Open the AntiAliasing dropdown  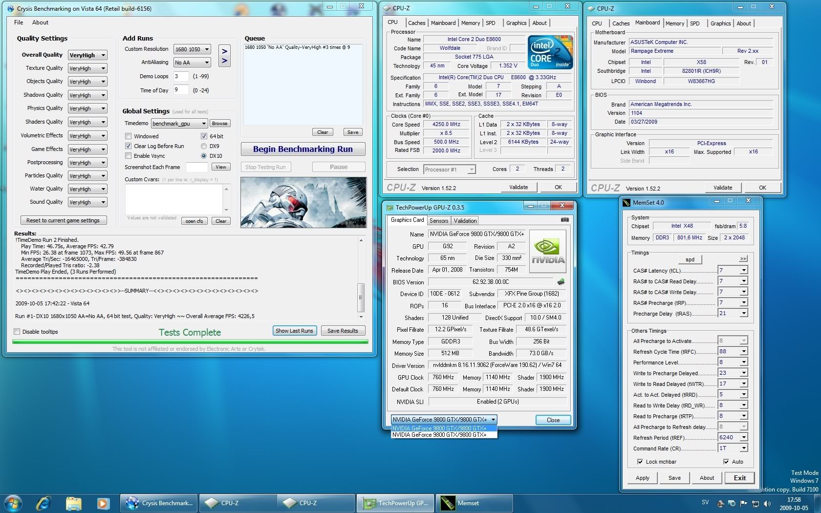click(192, 63)
